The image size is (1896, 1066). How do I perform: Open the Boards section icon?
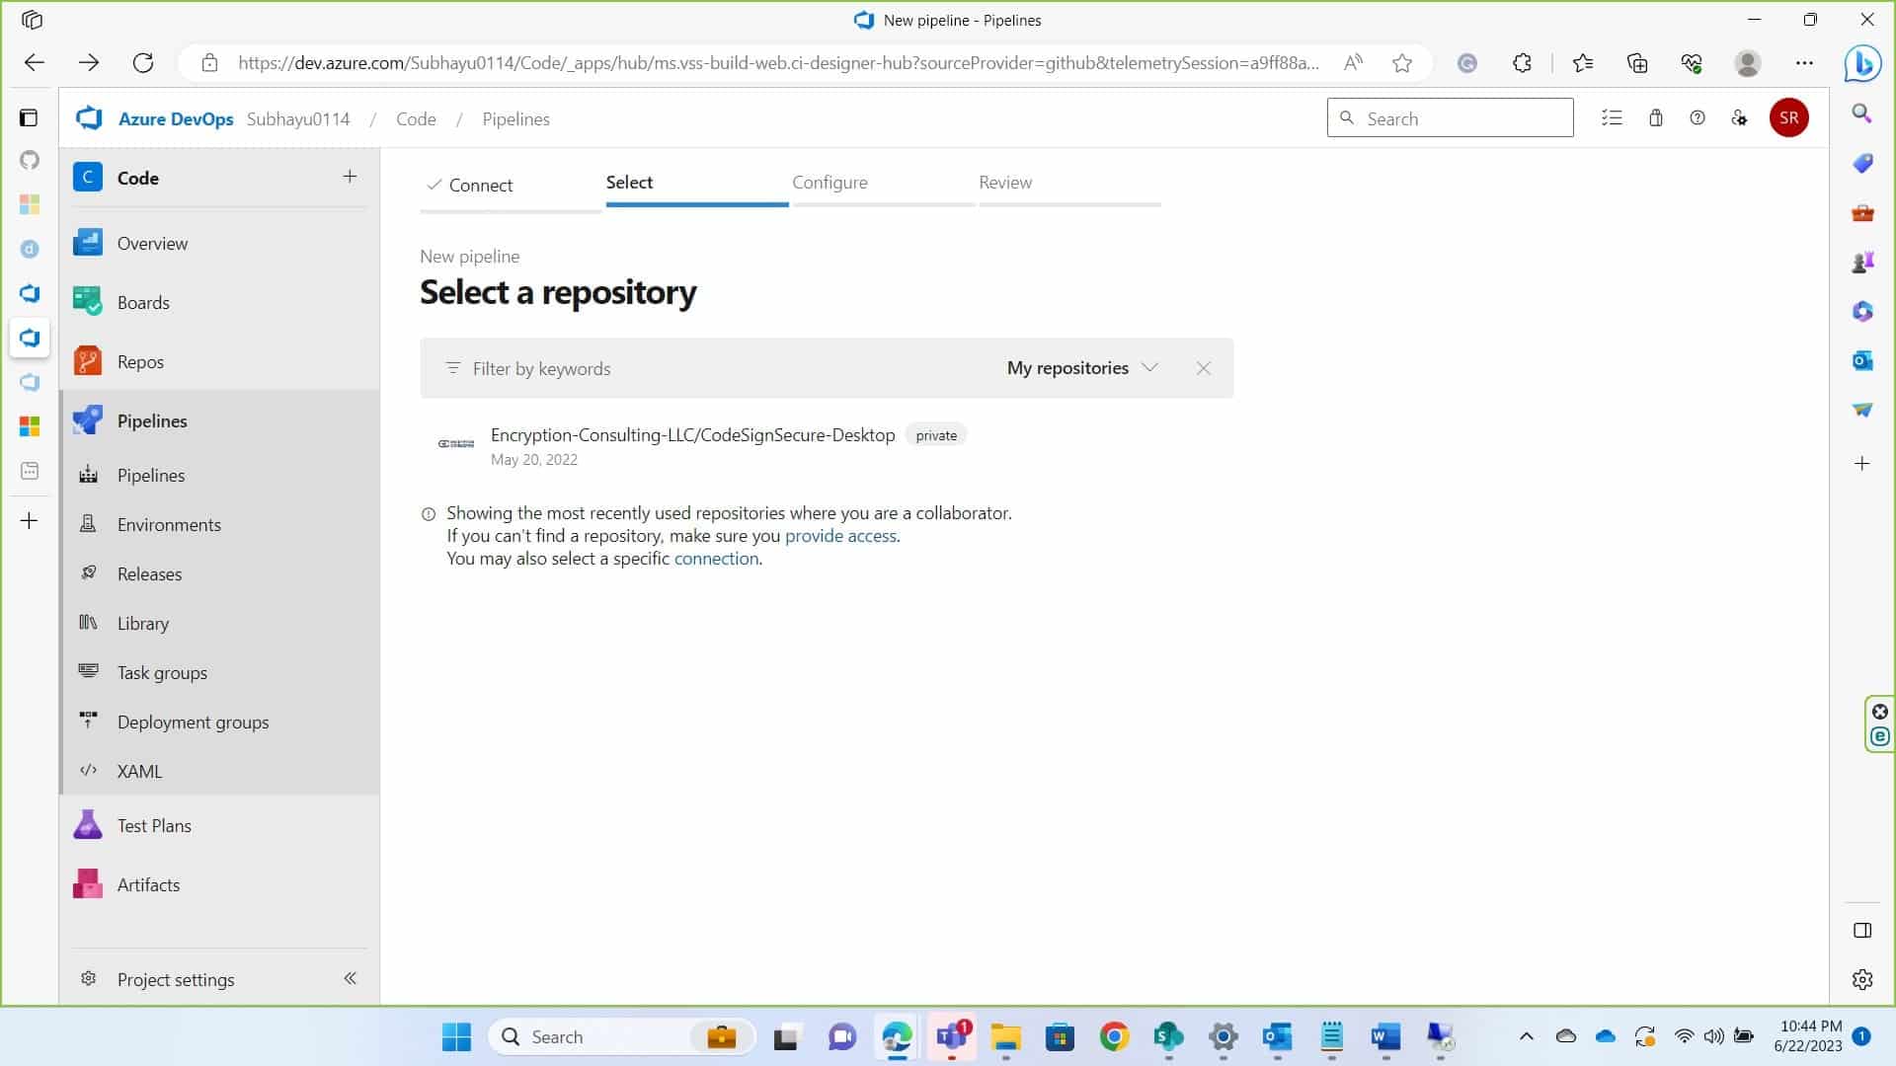pyautogui.click(x=88, y=302)
